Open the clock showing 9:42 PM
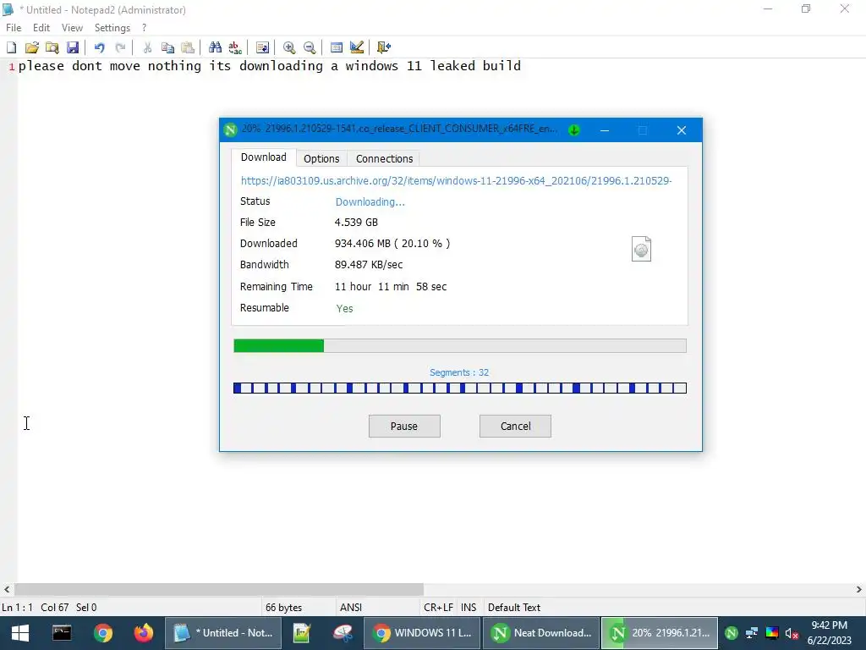This screenshot has width=866, height=650. point(829,633)
